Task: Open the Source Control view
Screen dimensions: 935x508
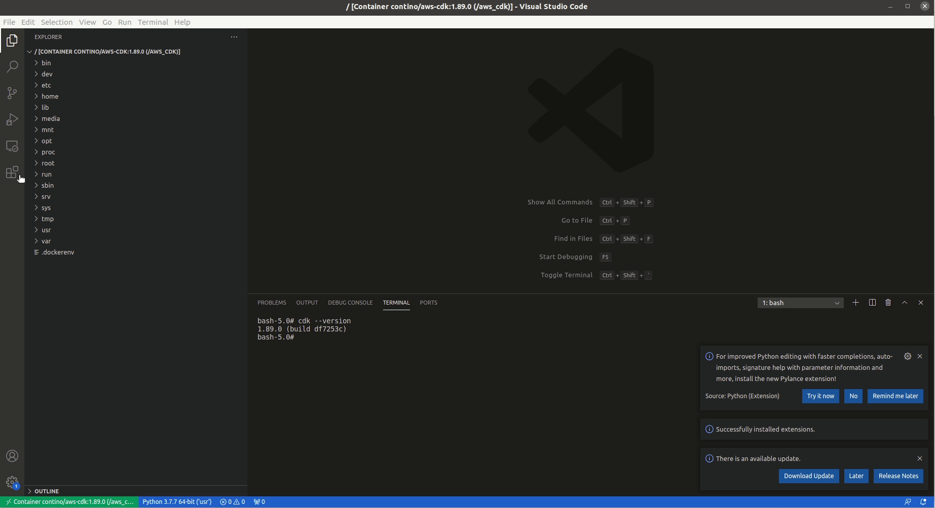Action: (x=12, y=93)
